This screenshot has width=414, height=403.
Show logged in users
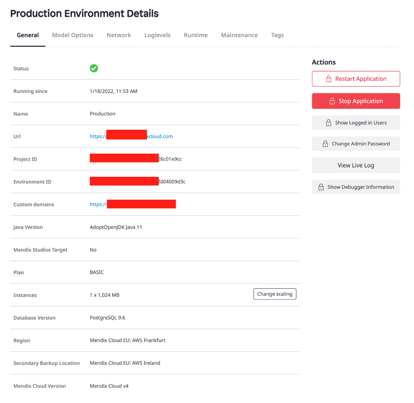point(356,123)
